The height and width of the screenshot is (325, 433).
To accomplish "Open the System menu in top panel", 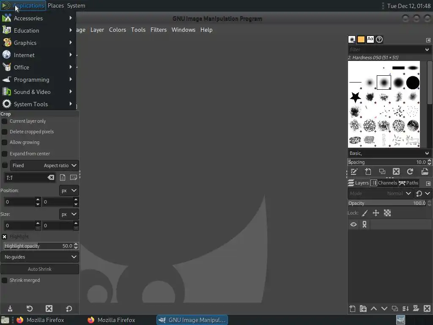I will 76,6.
